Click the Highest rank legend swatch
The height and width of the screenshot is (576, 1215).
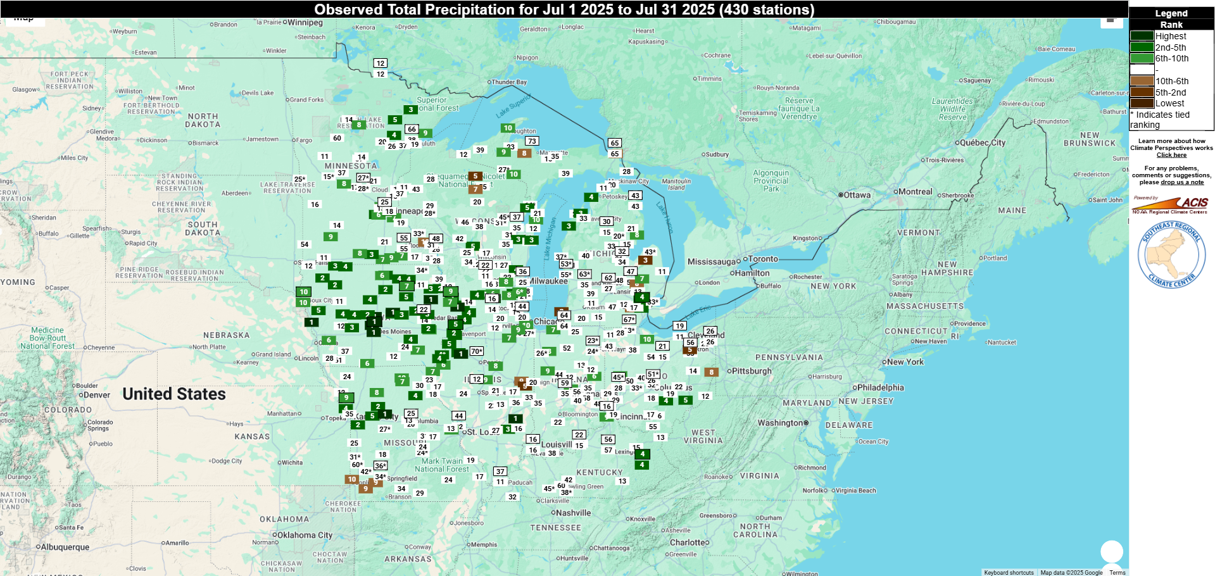click(x=1142, y=36)
